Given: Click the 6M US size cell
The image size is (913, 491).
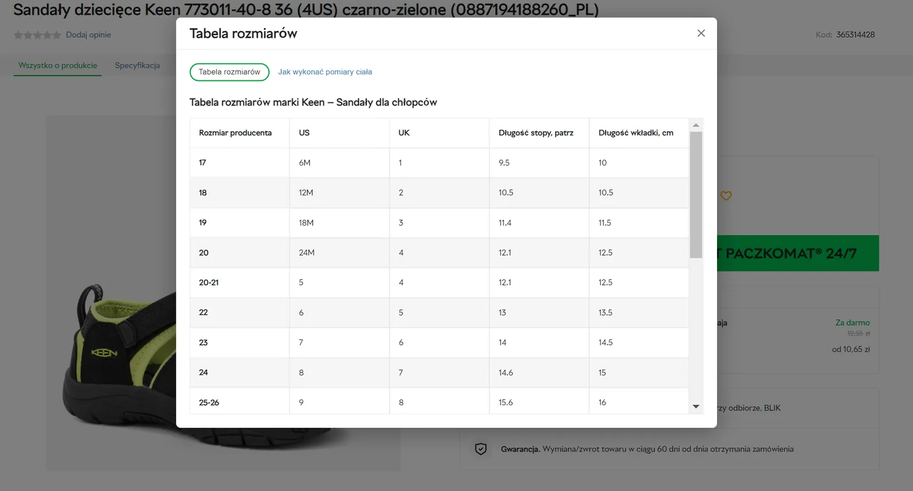Looking at the screenshot, I should coord(305,162).
